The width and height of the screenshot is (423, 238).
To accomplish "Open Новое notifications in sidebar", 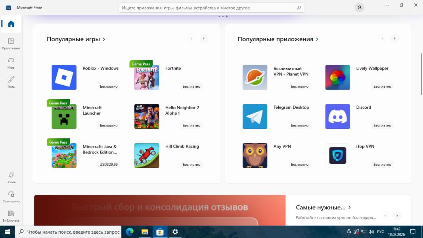I will (x=11, y=177).
